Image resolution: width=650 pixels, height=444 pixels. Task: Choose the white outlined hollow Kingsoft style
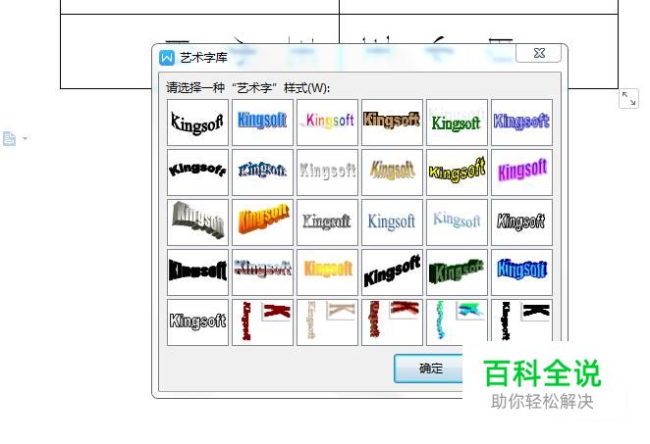point(197,322)
